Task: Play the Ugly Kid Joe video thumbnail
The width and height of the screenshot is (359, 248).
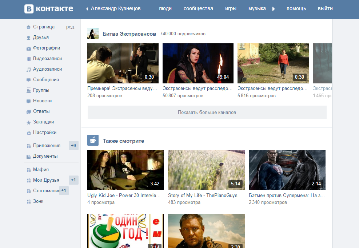Action: pos(126,170)
